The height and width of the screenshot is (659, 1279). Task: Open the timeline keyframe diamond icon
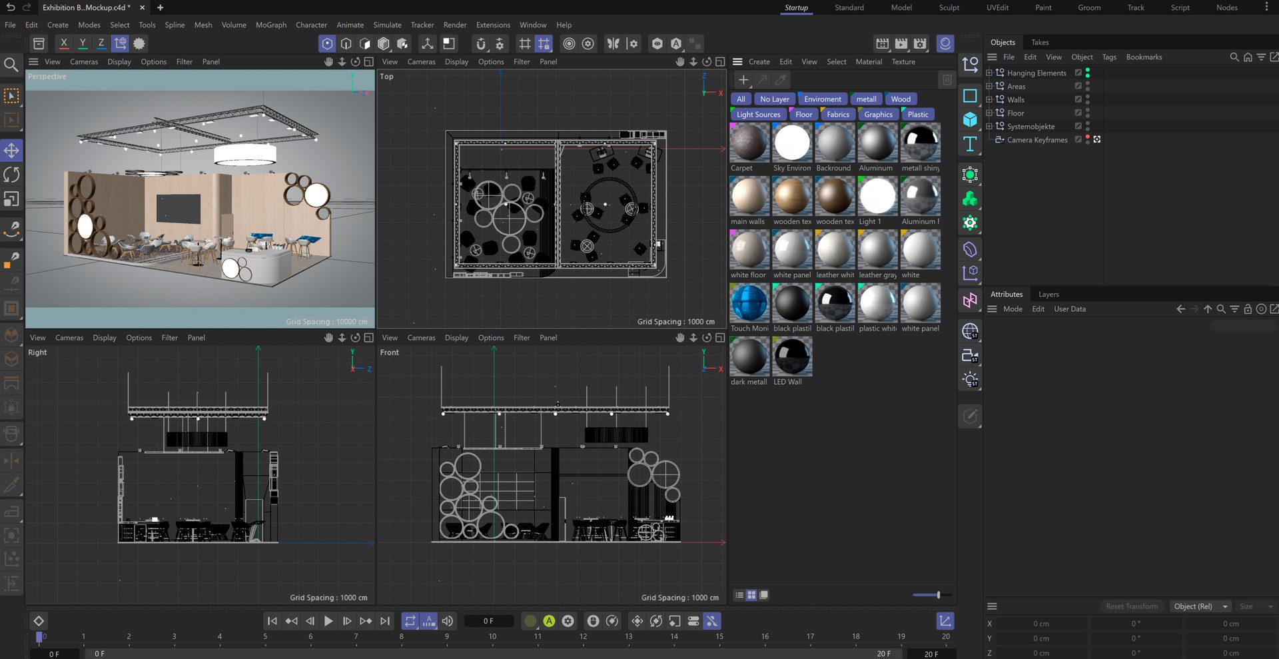point(39,621)
